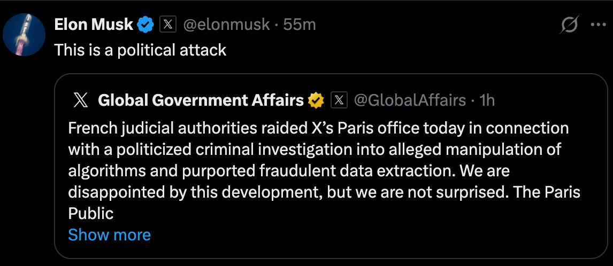The width and height of the screenshot is (613, 266).
Task: Click the blue verified checkmark badge
Action: coord(147,24)
